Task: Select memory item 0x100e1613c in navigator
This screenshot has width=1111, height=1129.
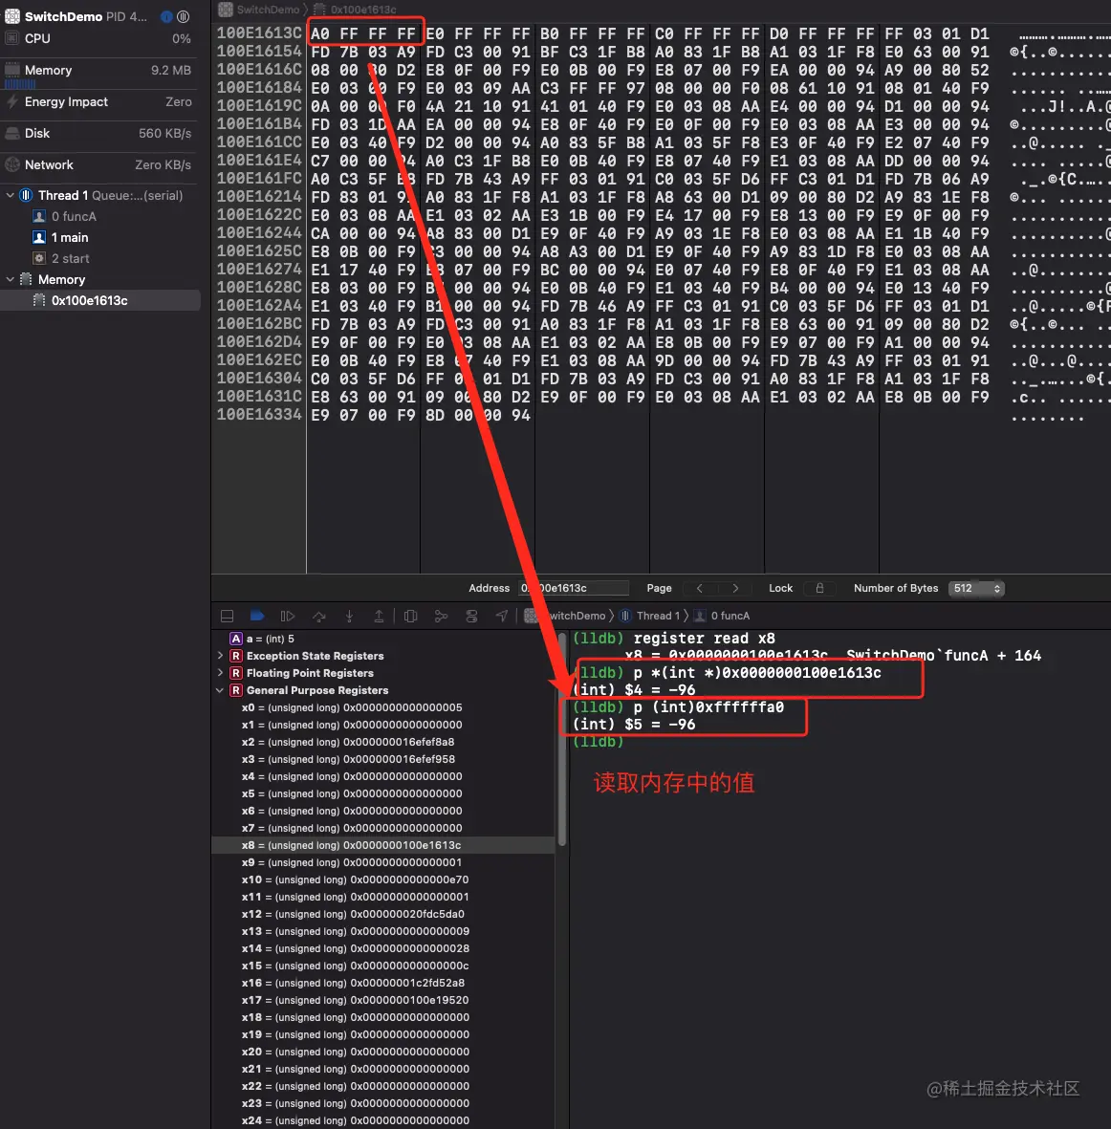Action: click(100, 300)
